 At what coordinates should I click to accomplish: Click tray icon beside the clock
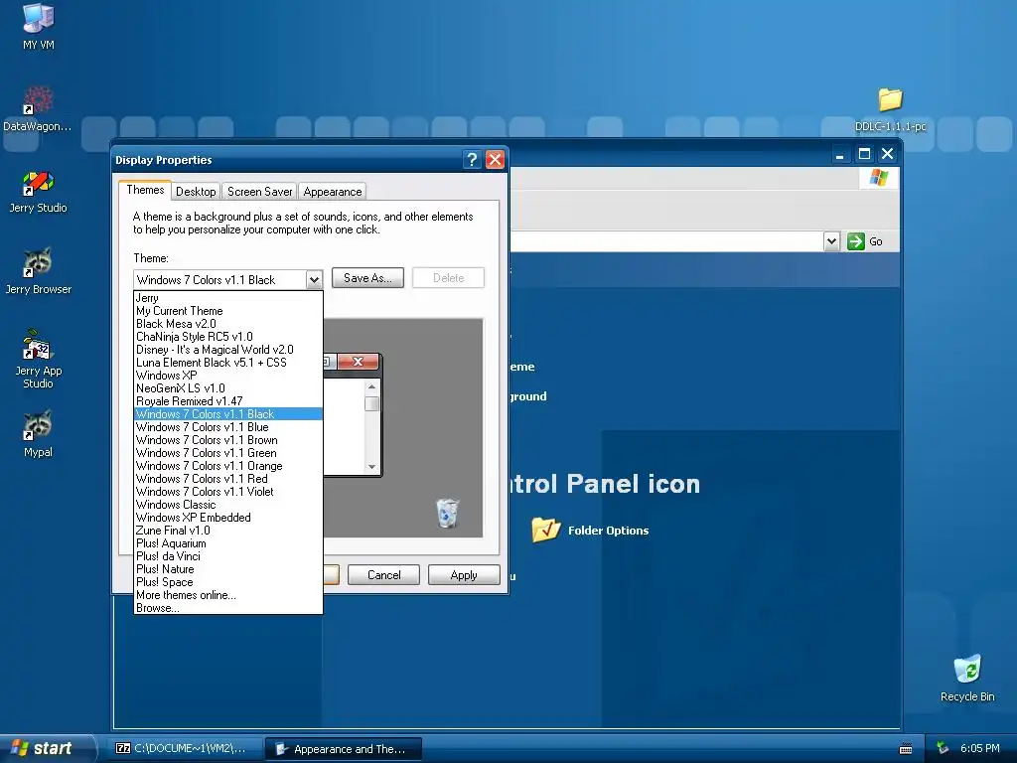[x=943, y=748]
